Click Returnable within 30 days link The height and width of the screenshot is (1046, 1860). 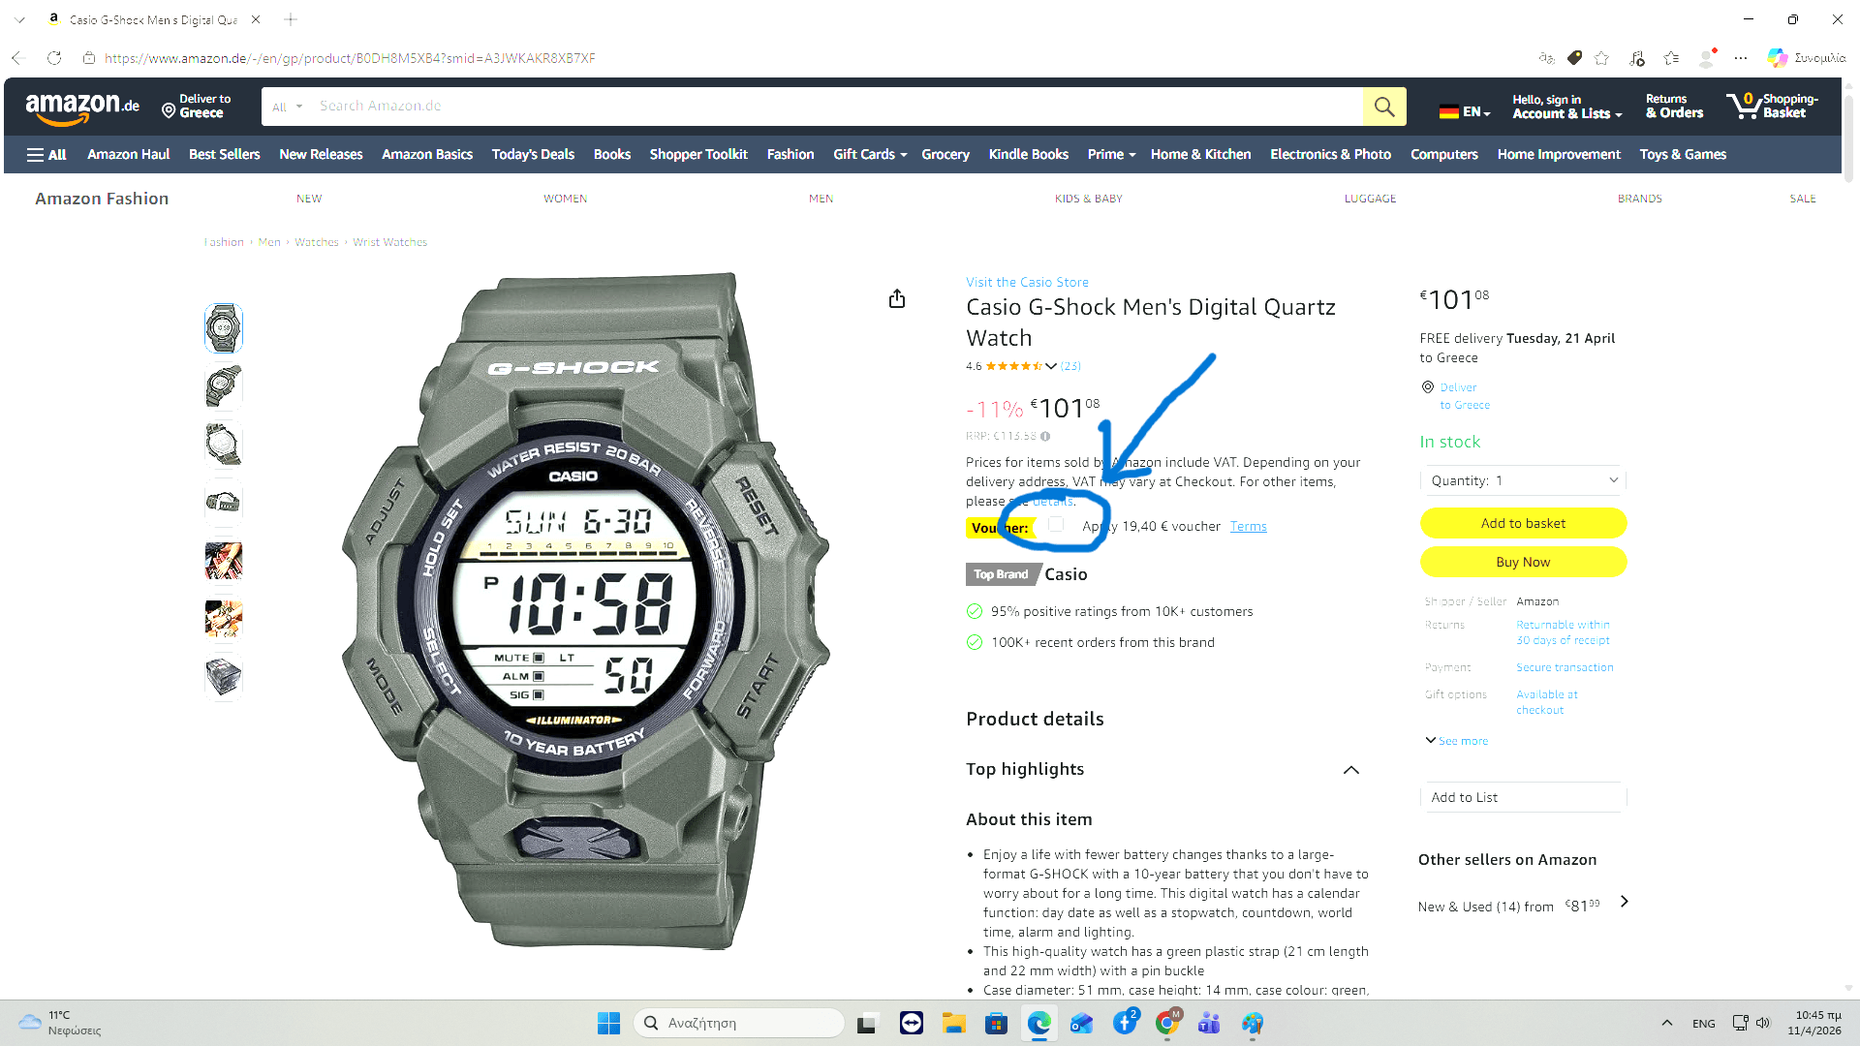[1563, 632]
